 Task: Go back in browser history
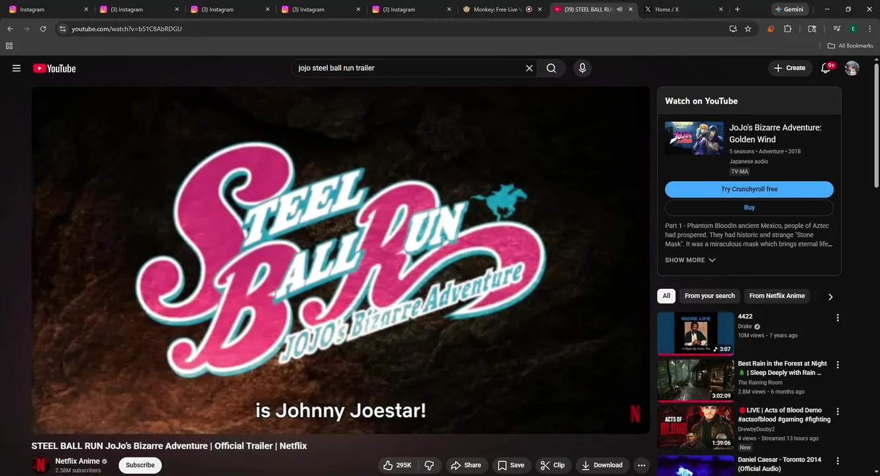pyautogui.click(x=10, y=29)
